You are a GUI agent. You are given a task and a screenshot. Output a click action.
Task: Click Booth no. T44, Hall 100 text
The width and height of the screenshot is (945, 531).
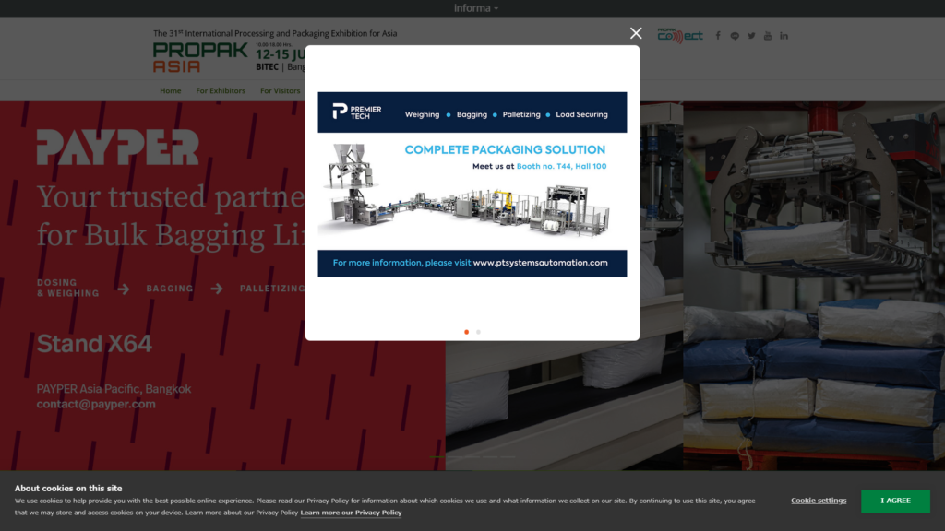point(561,166)
